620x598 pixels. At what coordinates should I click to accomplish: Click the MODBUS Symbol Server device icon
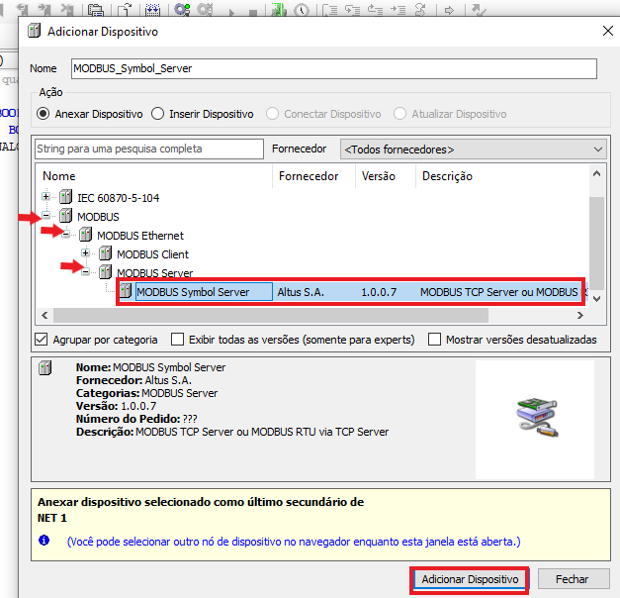pyautogui.click(x=126, y=292)
